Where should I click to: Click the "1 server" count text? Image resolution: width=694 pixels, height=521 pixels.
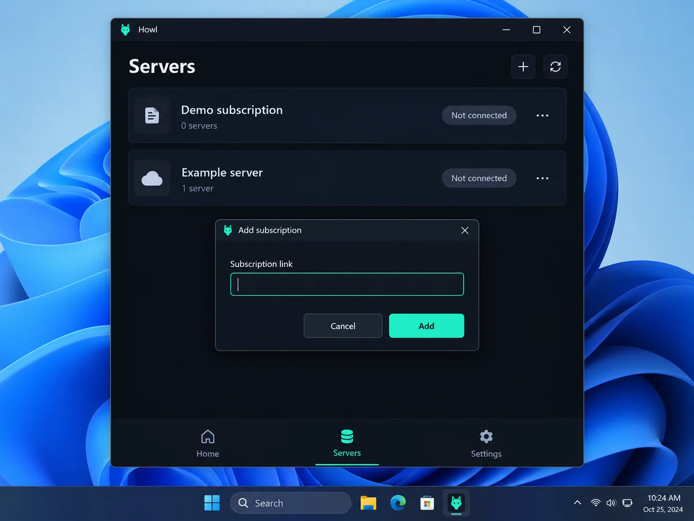click(x=197, y=188)
